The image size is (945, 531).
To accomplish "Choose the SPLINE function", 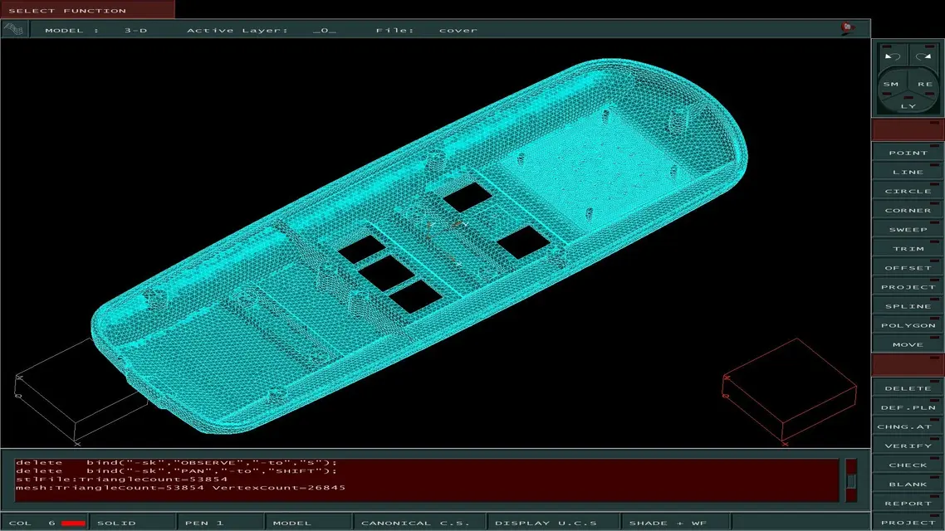I will point(908,306).
